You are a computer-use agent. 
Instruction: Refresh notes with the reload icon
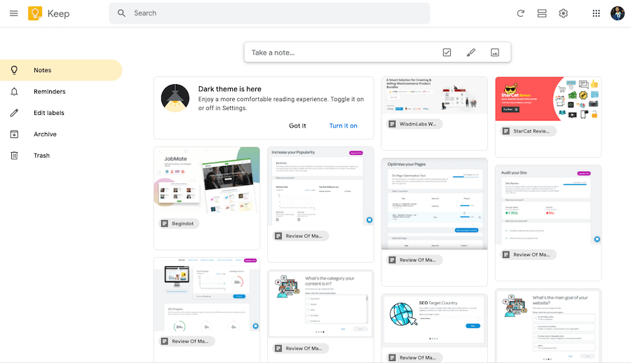[x=520, y=13]
